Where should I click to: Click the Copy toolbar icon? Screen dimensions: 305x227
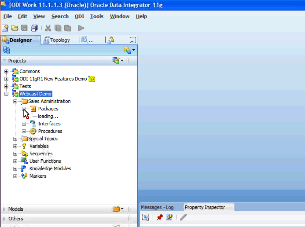(x=58, y=28)
